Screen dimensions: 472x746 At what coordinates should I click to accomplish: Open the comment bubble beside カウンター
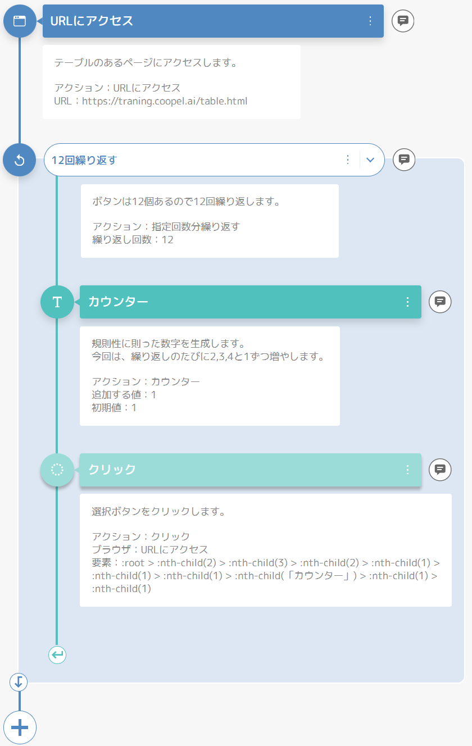point(441,302)
